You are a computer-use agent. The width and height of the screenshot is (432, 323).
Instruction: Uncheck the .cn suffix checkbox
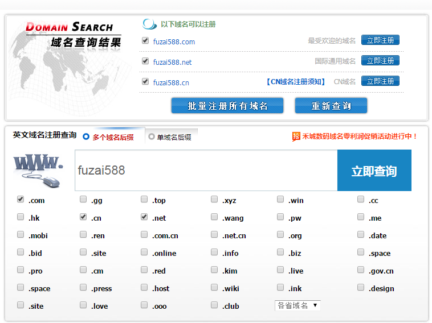83,217
